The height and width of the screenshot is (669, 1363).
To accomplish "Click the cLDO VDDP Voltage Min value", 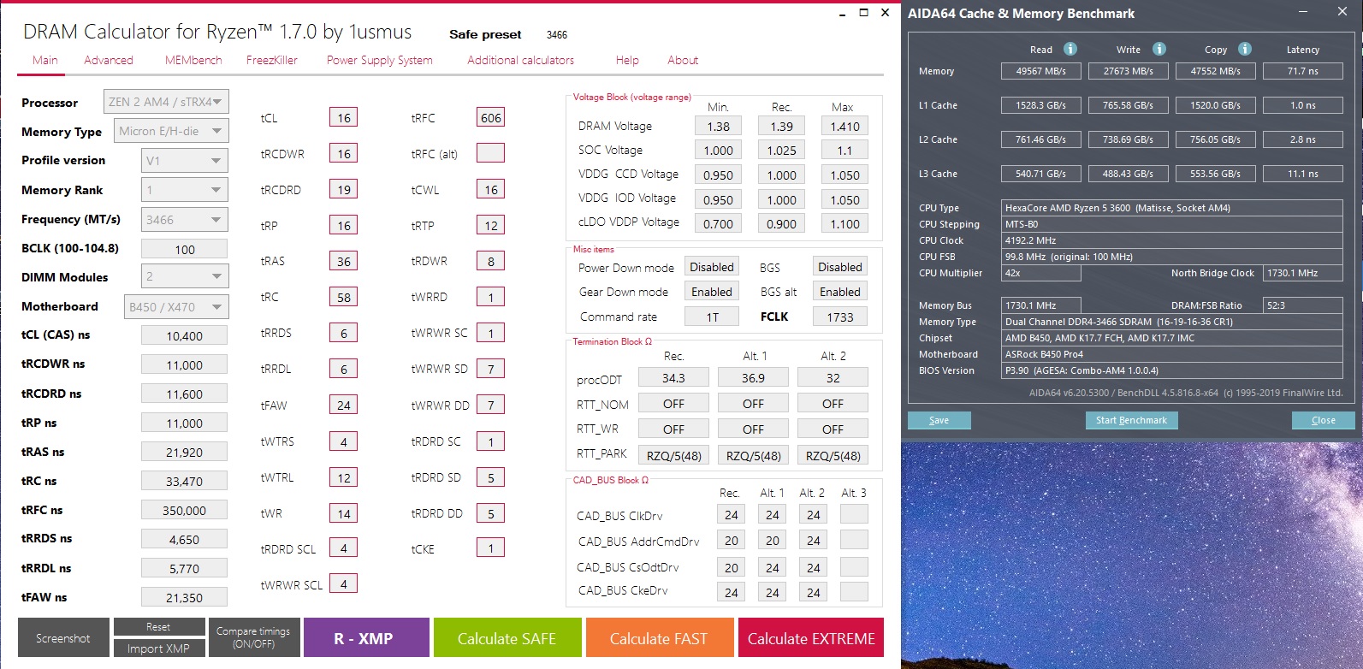I will (718, 223).
